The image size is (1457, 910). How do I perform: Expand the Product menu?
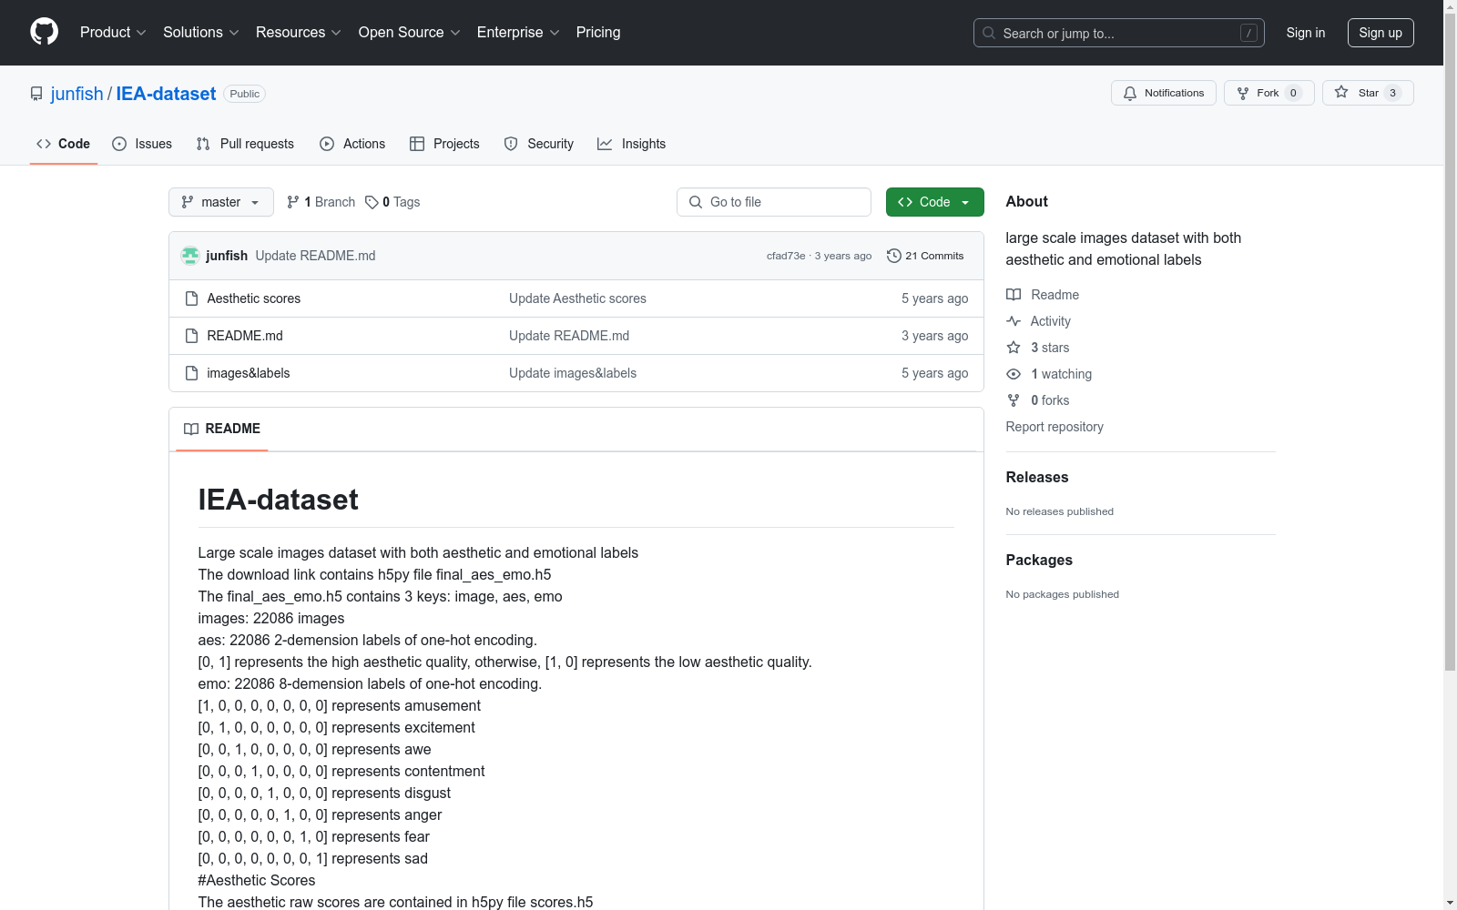pyautogui.click(x=113, y=32)
